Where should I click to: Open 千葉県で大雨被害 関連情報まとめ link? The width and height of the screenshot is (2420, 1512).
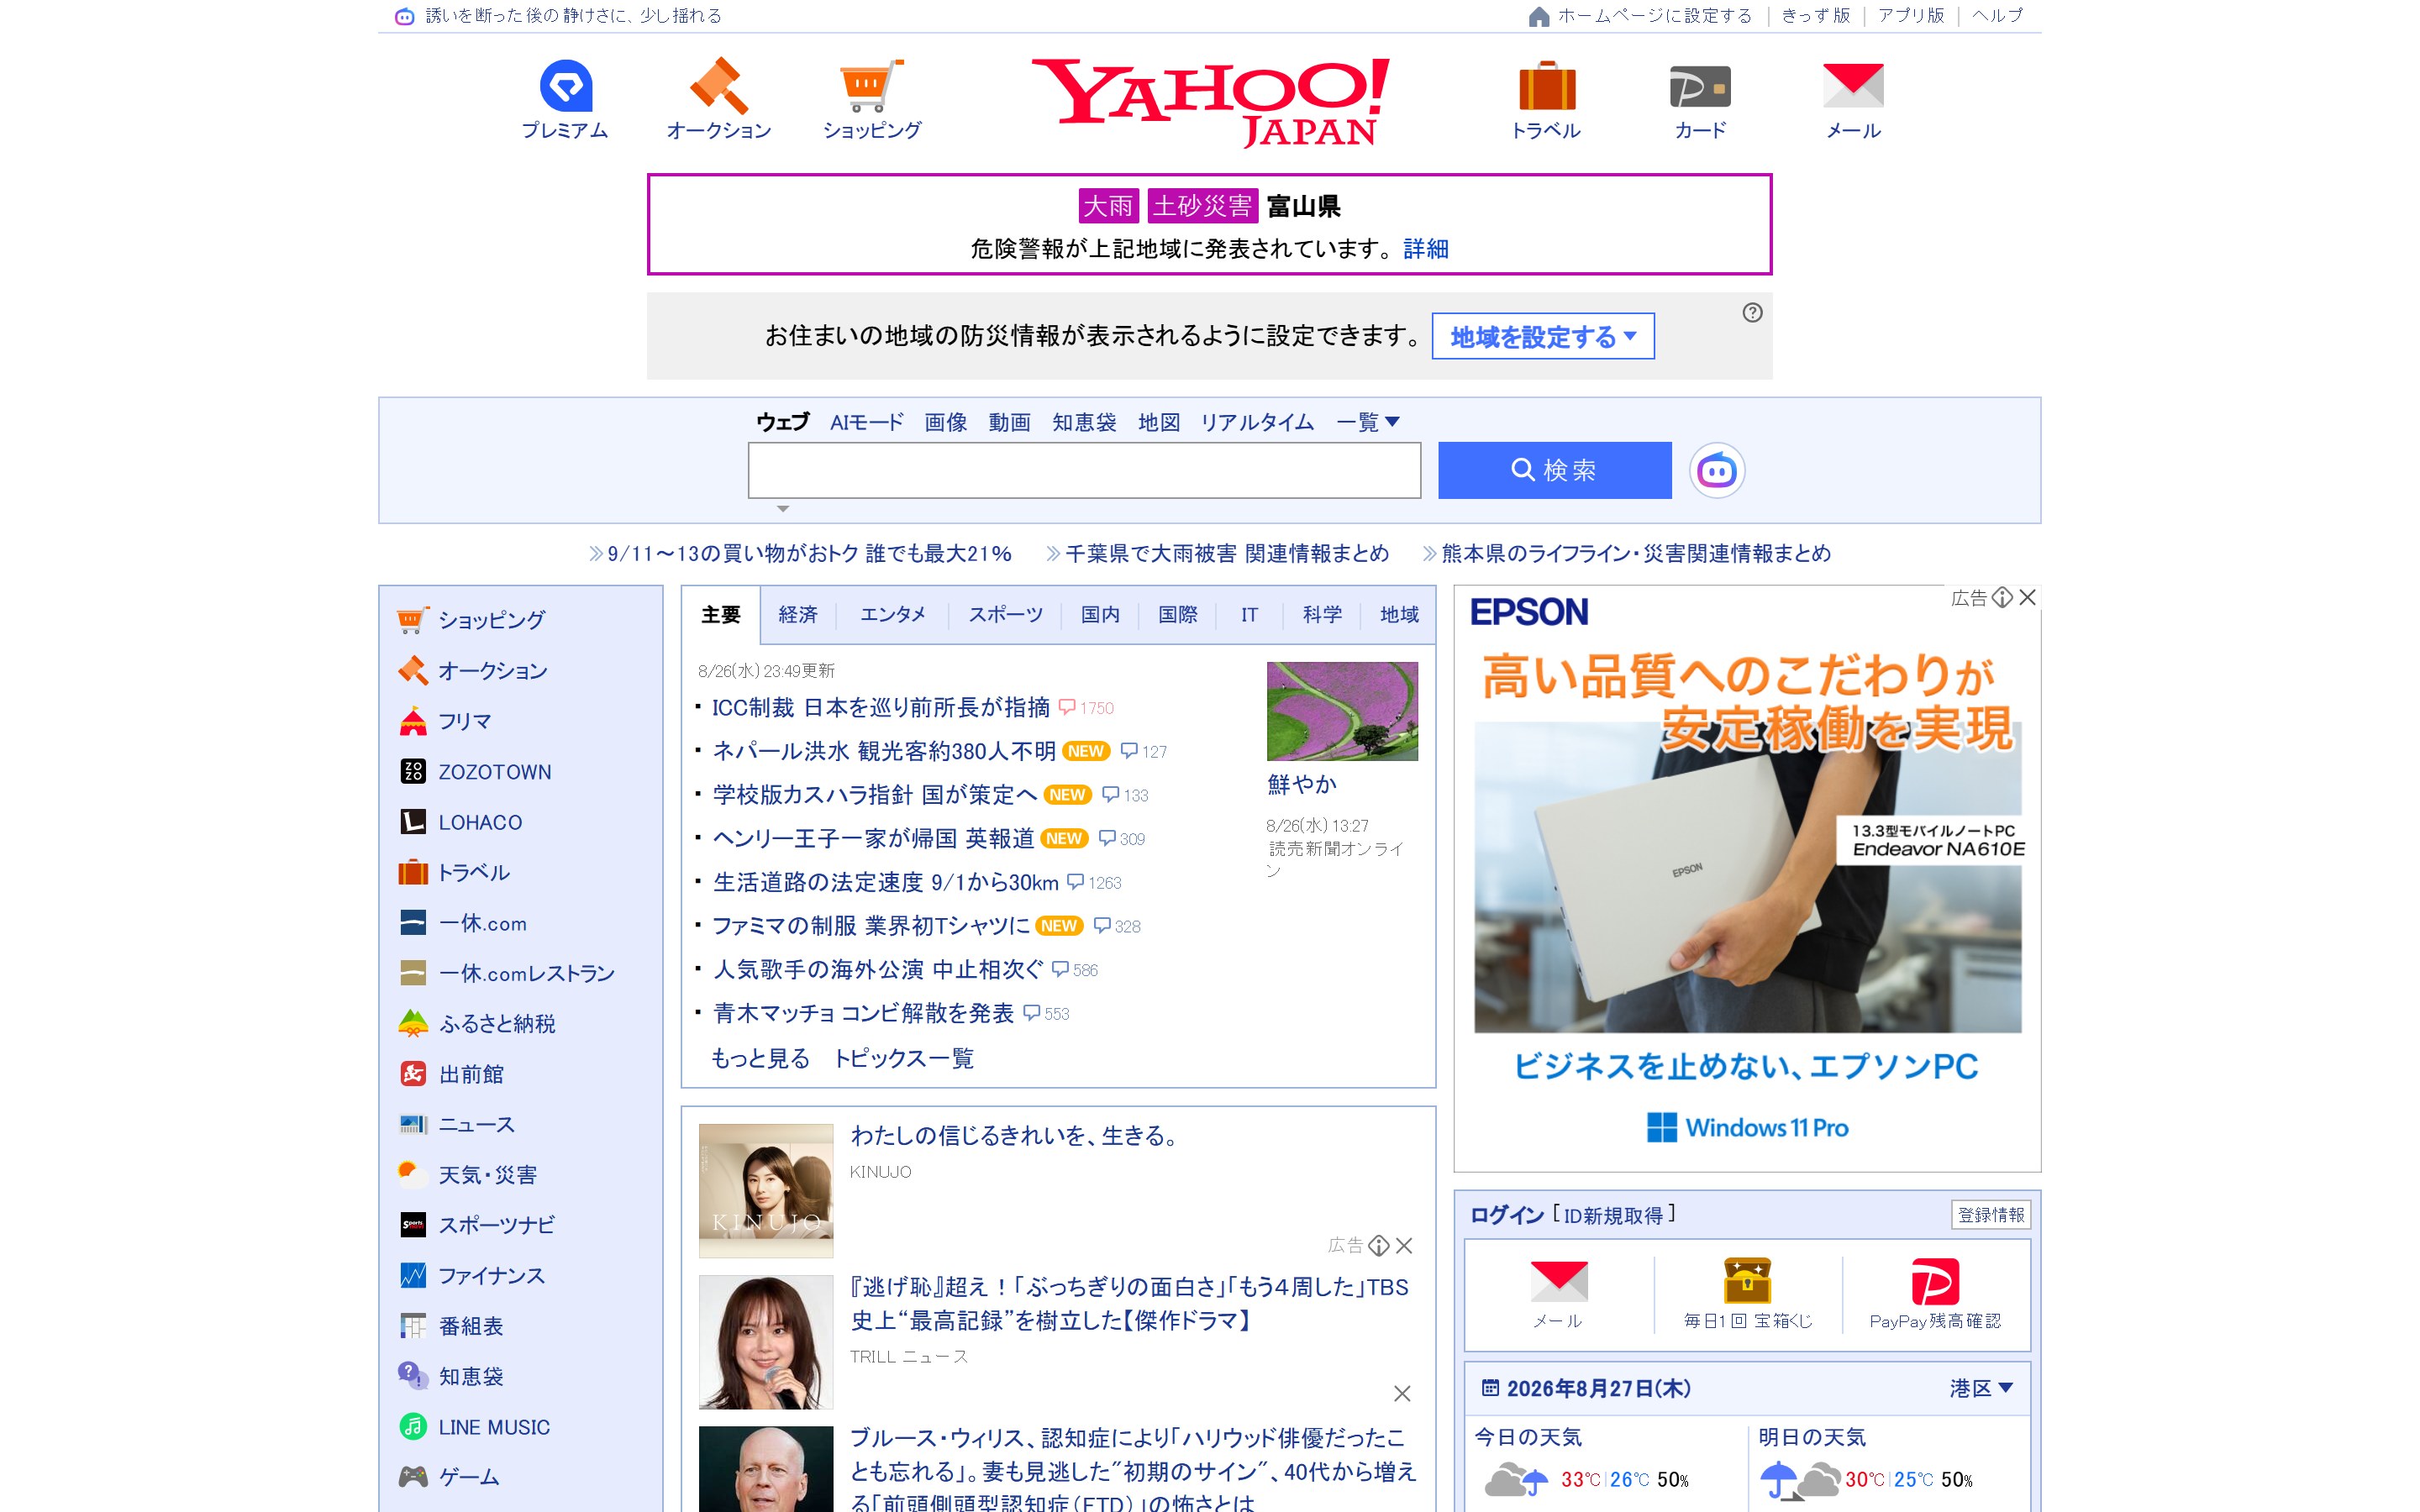point(1227,553)
